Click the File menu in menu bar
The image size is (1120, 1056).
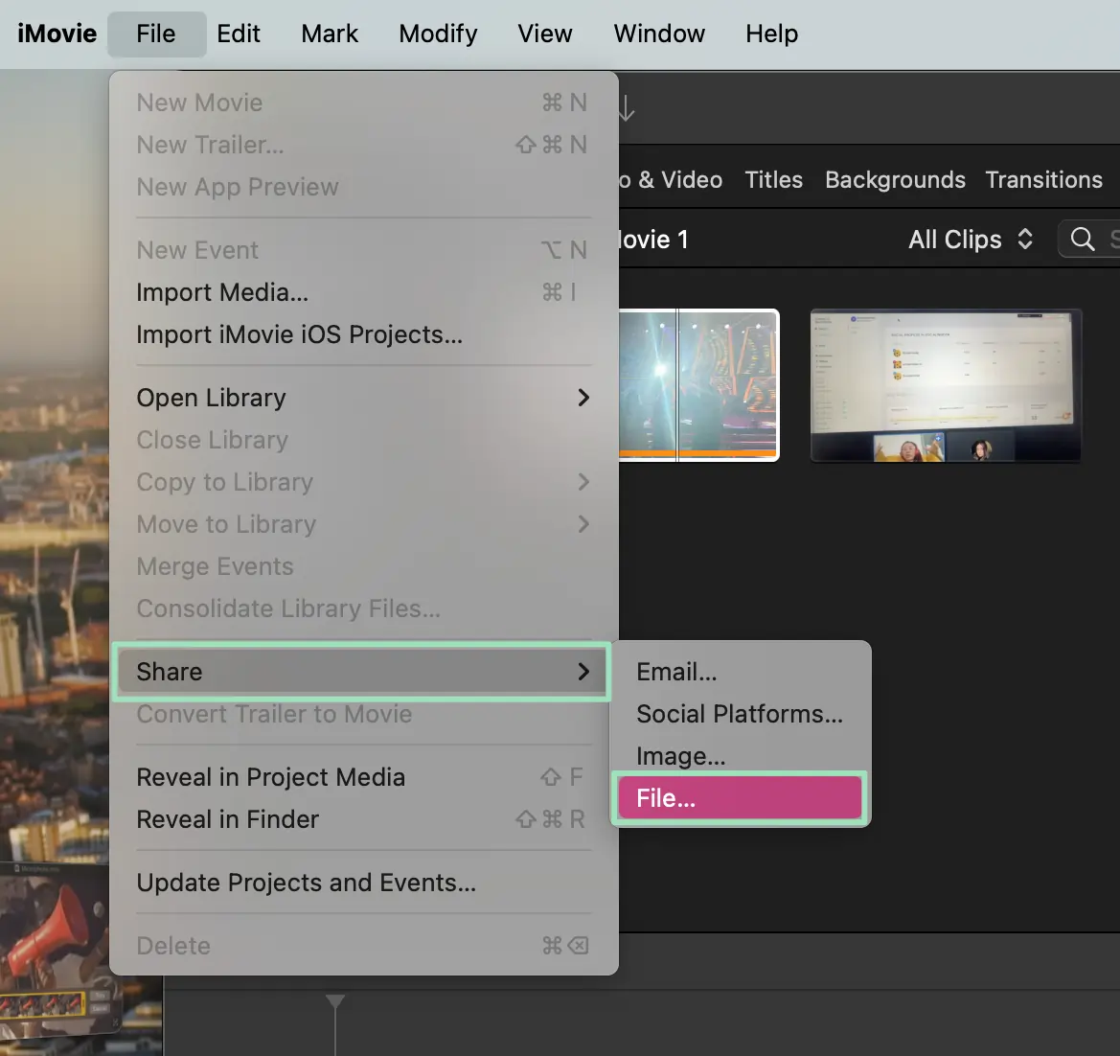point(156,34)
